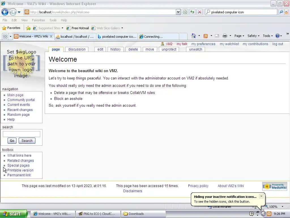The height and width of the screenshot is (218, 290).
Task: Select the history wiki tab
Action: click(116, 49)
